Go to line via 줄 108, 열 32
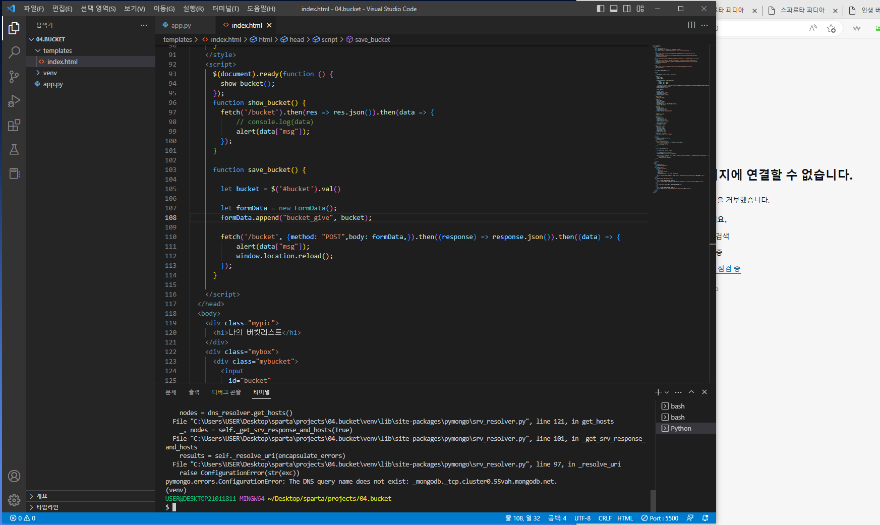880x525 pixels. [x=523, y=518]
